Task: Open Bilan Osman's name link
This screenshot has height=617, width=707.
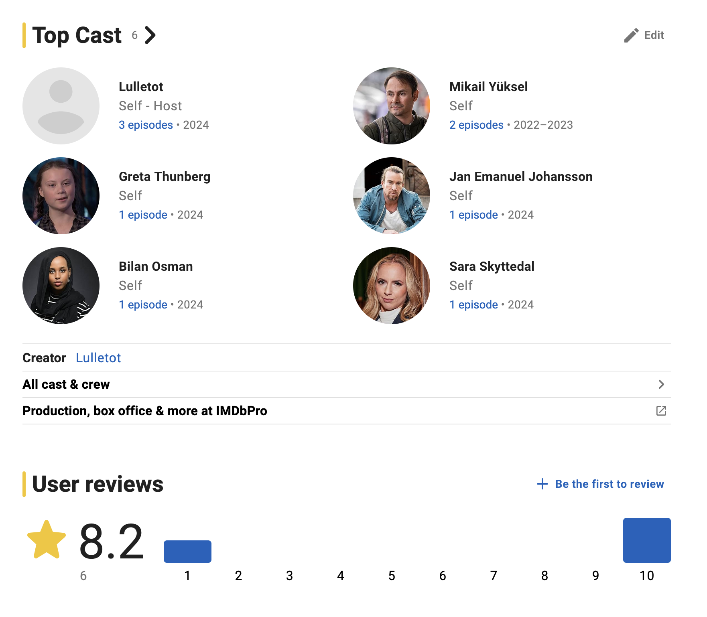Action: (x=156, y=266)
